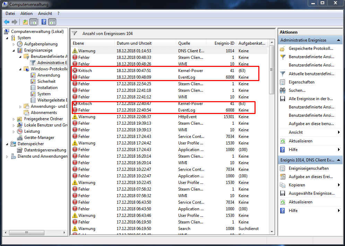Click the Kopieren icon in actions pane
The height and width of the screenshot is (246, 345).
pyautogui.click(x=283, y=185)
